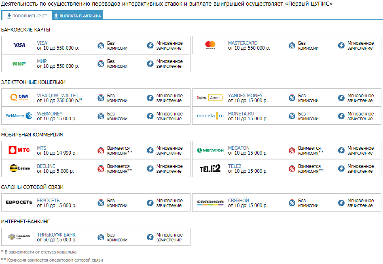Click the МИР card logo

tap(19, 64)
